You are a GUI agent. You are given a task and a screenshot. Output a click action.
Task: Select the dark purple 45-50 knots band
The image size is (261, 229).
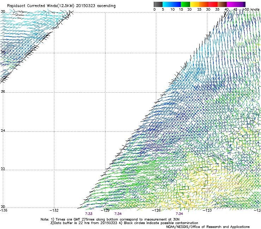coord(241,4)
